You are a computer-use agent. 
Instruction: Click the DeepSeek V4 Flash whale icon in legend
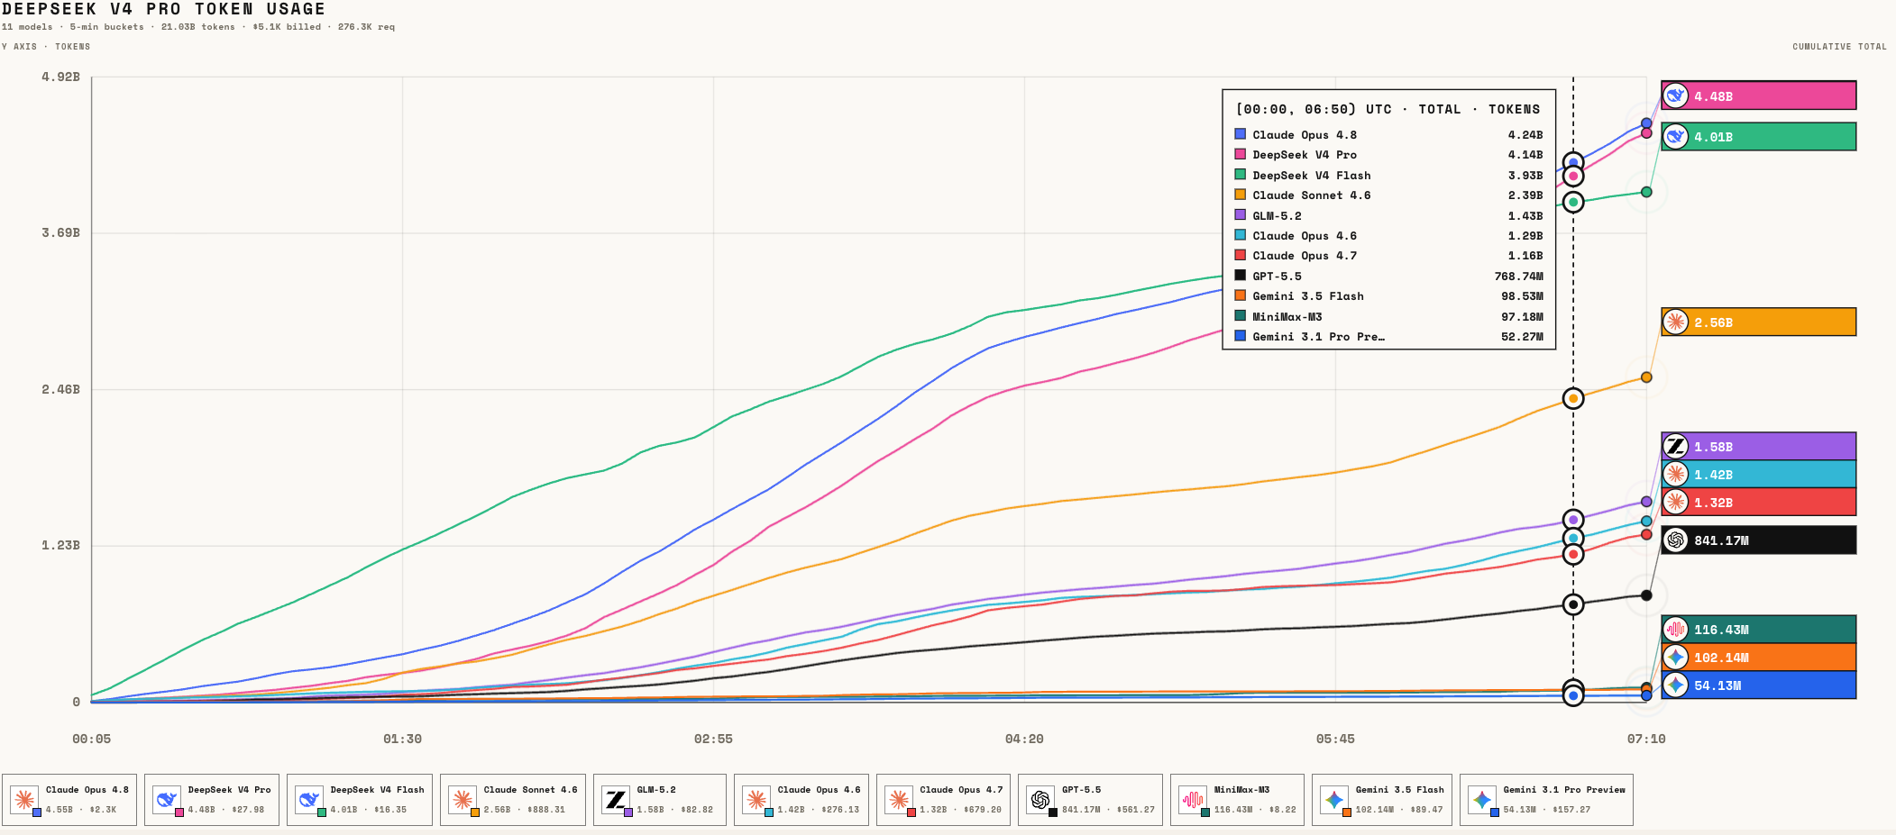[309, 799]
